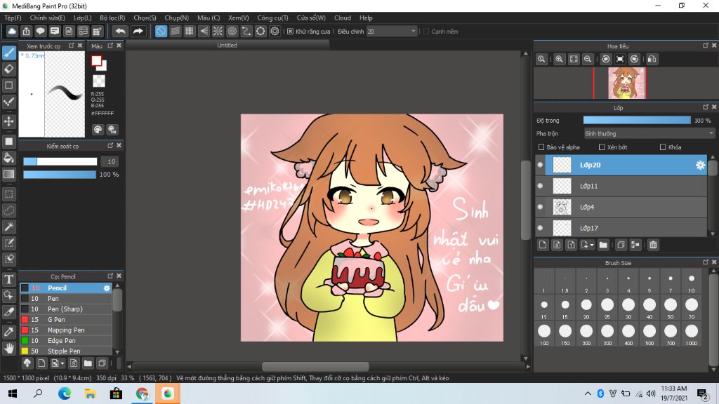Screen dimensions: 719x404
Task: Select the Eraser tool
Action: (x=8, y=69)
